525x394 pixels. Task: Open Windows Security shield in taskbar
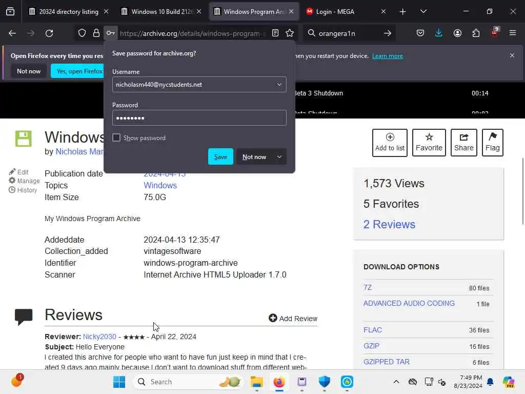(324, 382)
